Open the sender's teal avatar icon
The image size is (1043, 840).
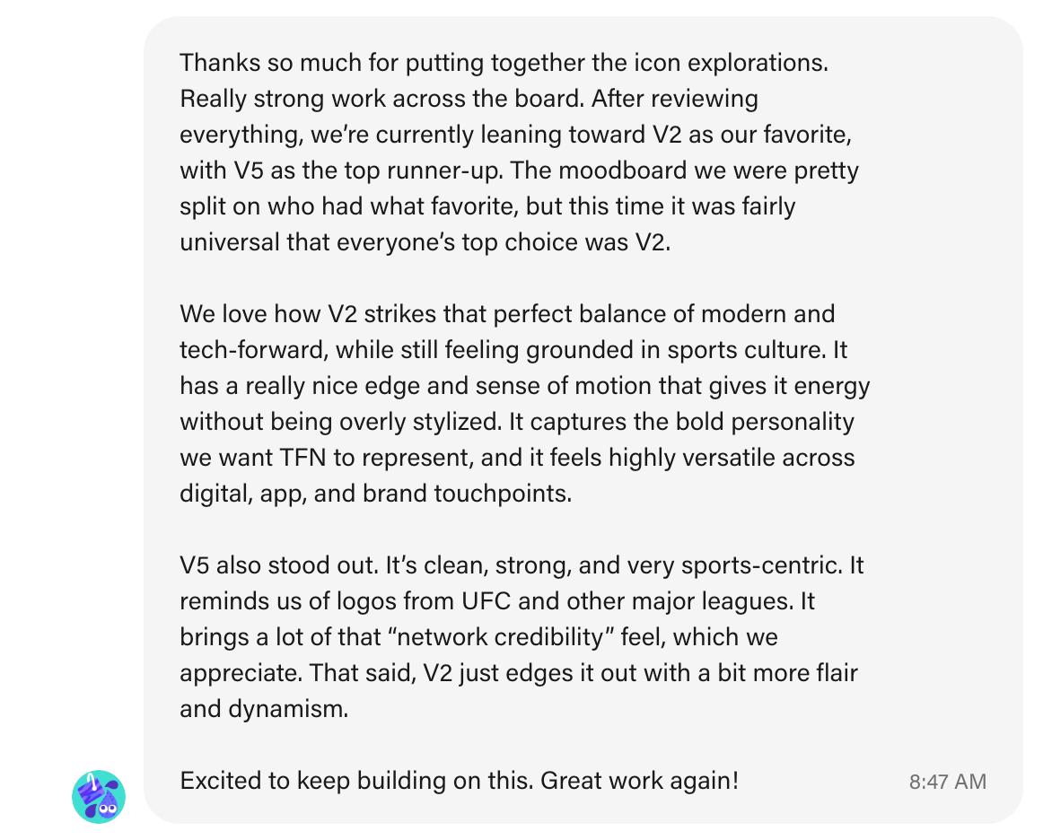(99, 797)
